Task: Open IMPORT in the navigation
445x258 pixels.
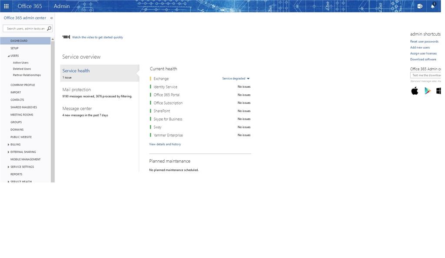Action: click(x=16, y=93)
